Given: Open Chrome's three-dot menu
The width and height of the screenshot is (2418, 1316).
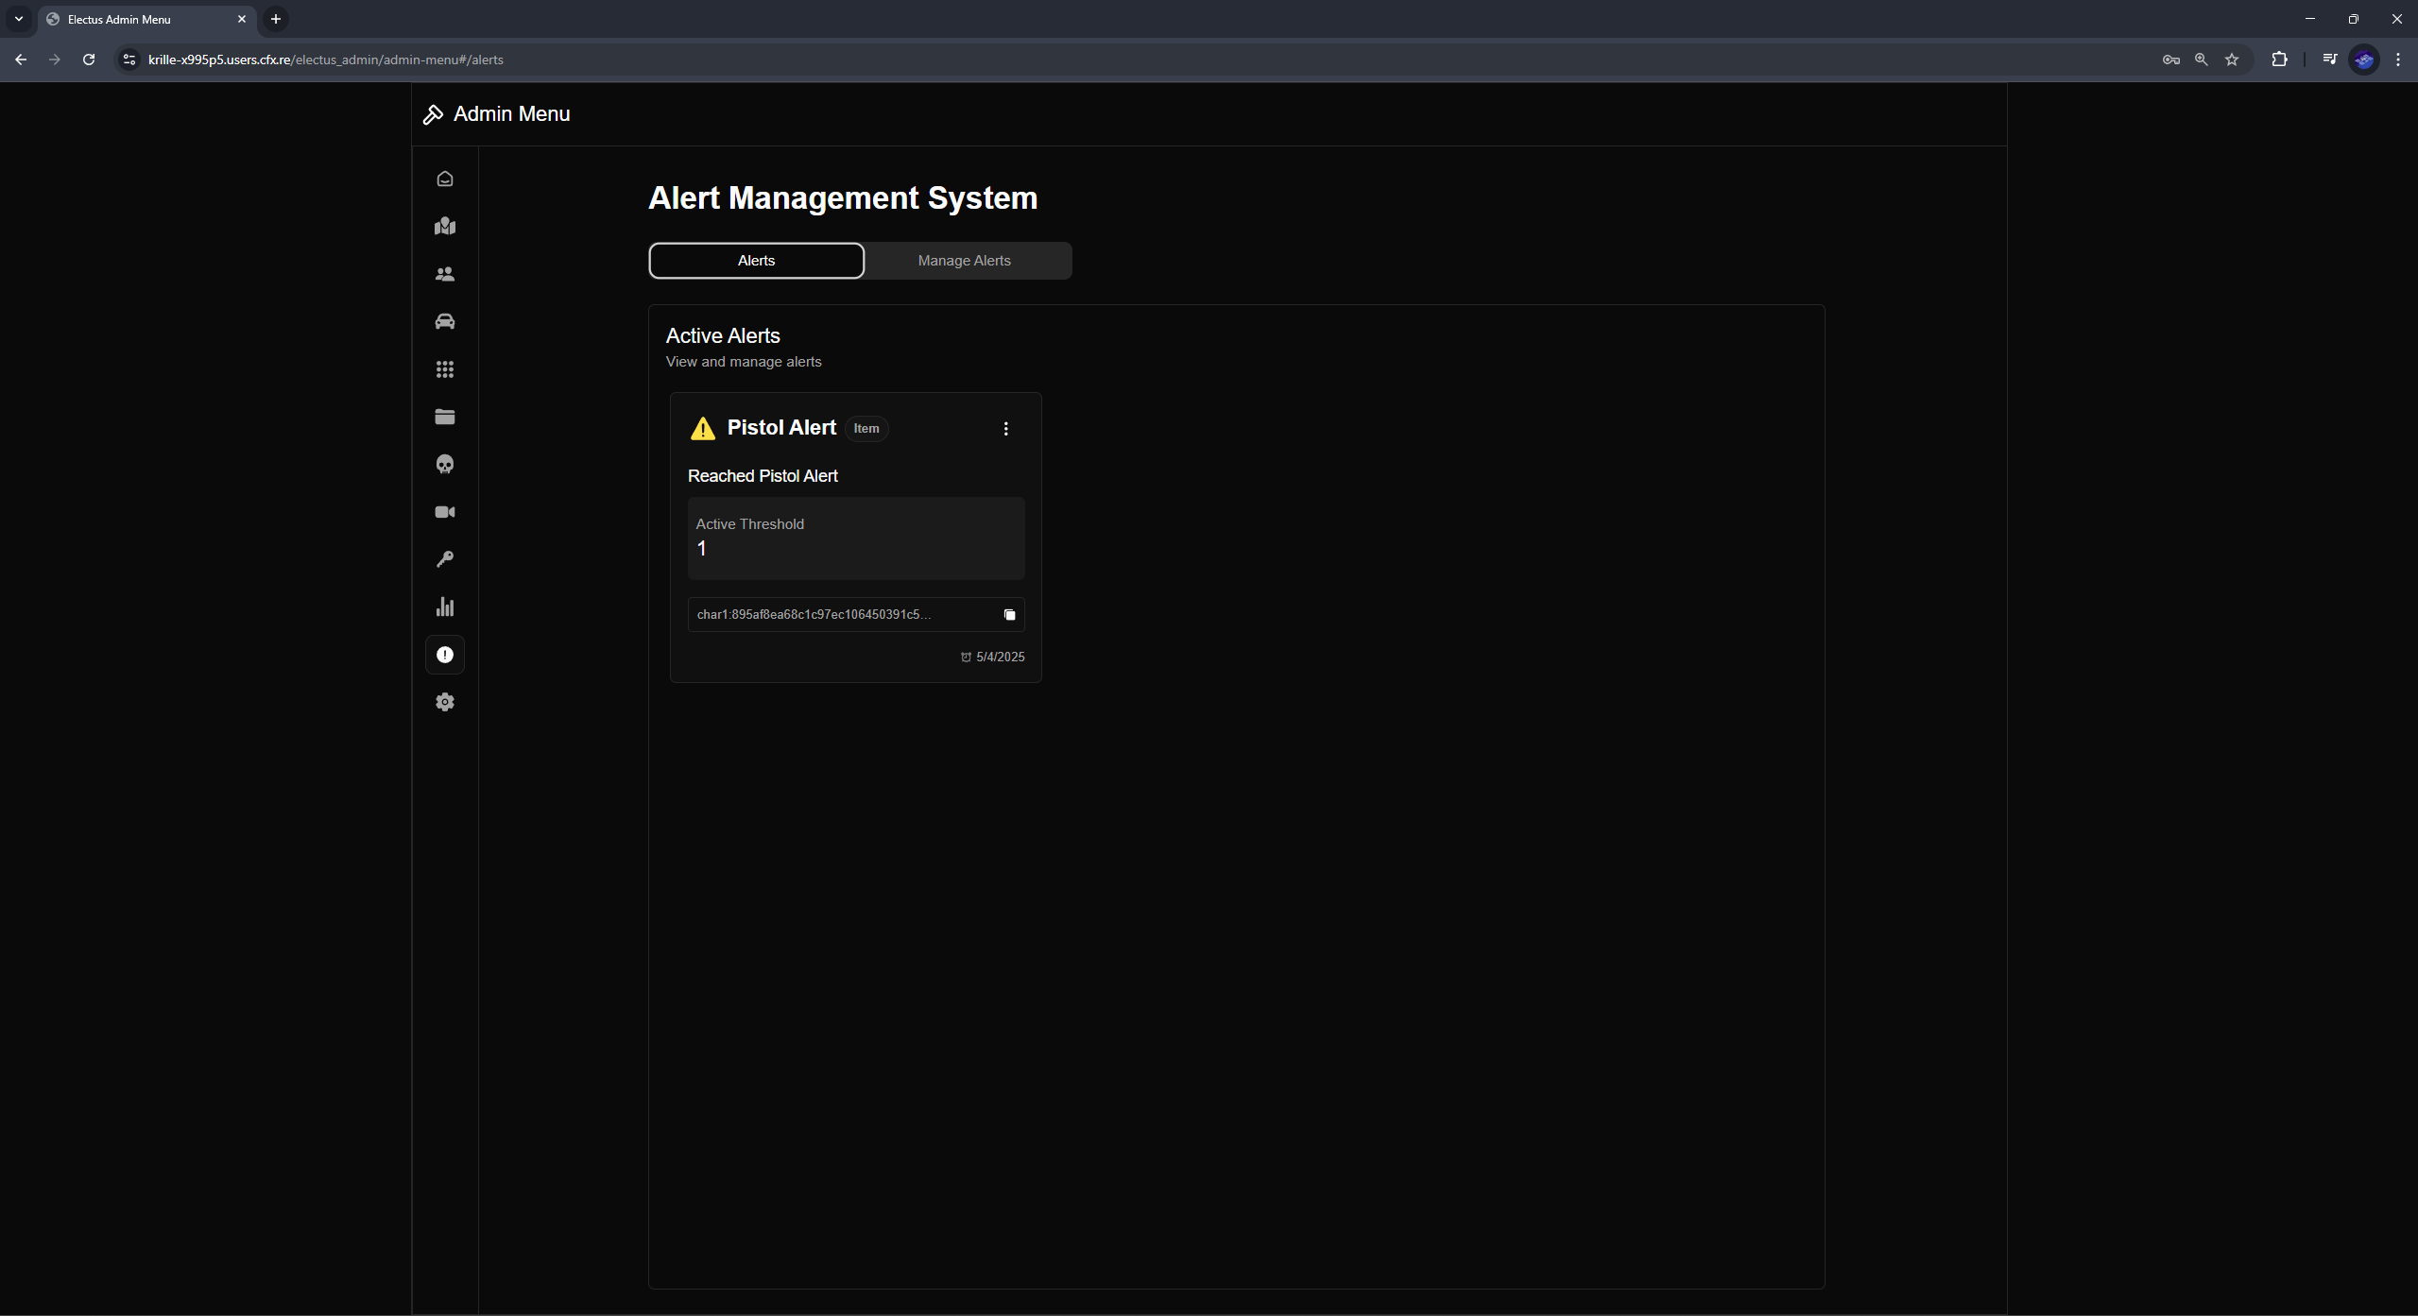Looking at the screenshot, I should pyautogui.click(x=2397, y=60).
